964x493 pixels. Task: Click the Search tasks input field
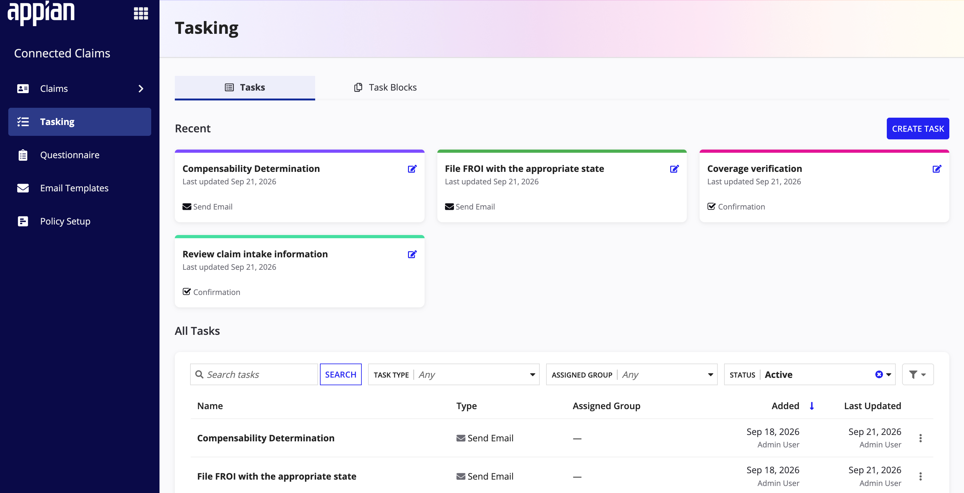[x=254, y=374]
